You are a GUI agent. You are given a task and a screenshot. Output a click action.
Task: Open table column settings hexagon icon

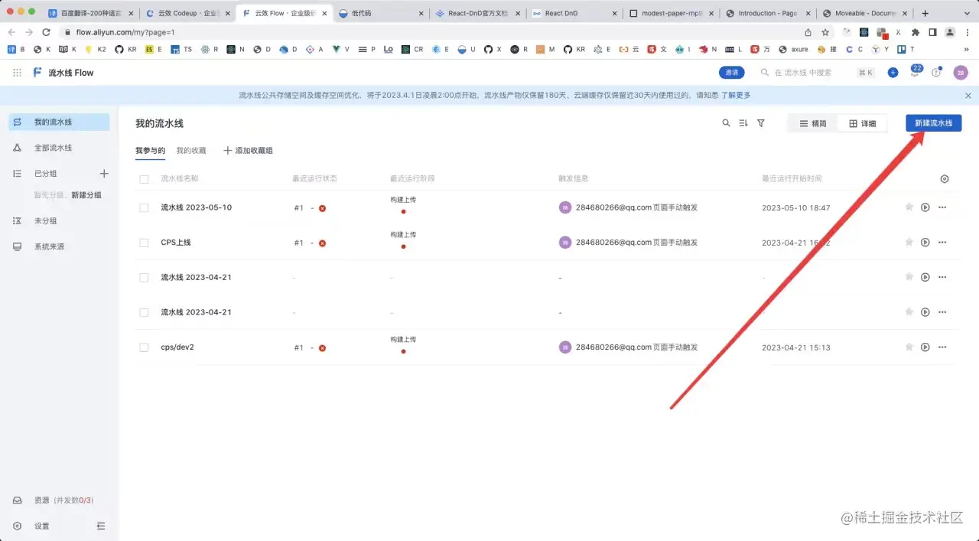pyautogui.click(x=945, y=179)
